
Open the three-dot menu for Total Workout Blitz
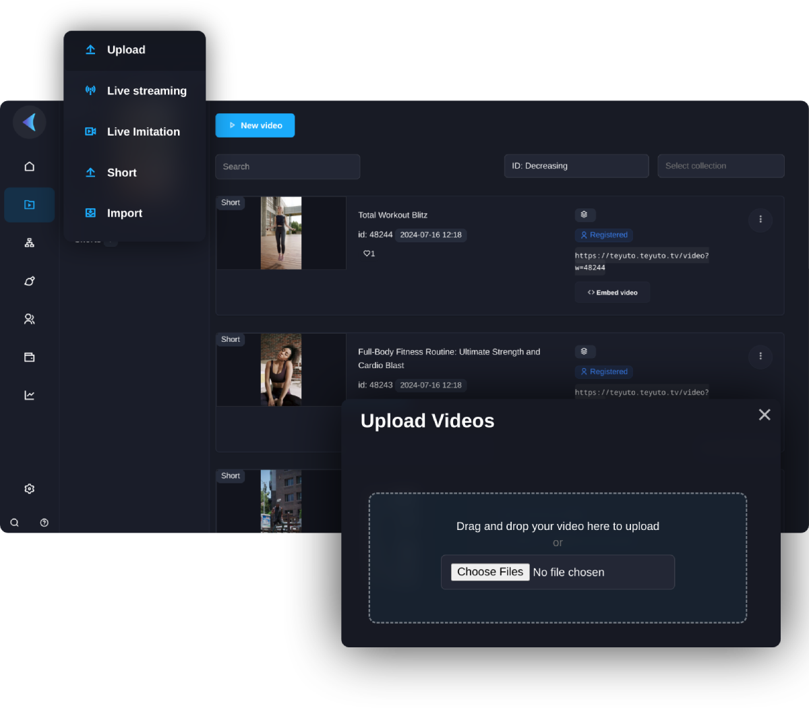pos(760,219)
